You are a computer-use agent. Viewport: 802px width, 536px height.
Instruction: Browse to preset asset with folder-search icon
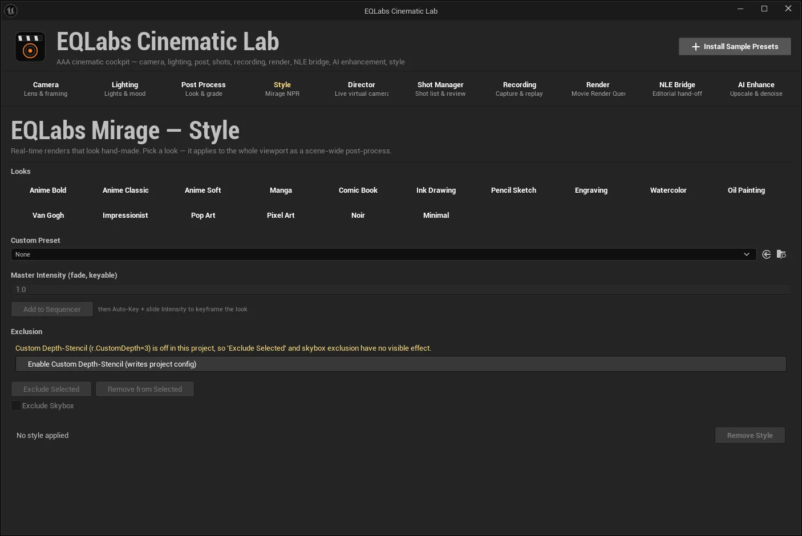(x=781, y=254)
